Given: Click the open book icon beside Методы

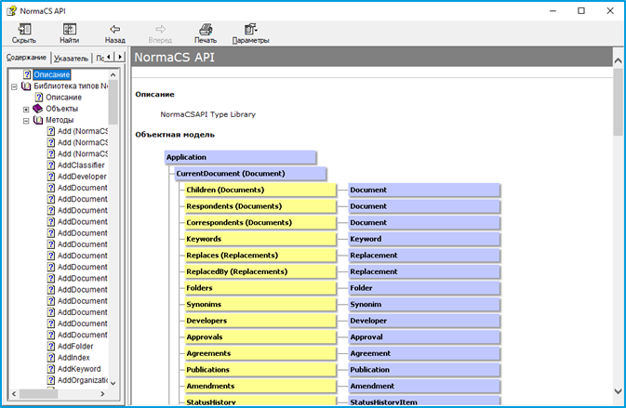Looking at the screenshot, I should point(38,120).
